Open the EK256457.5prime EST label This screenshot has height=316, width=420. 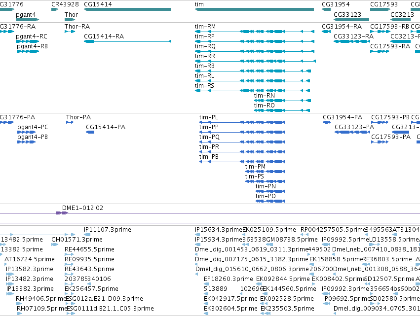click(x=91, y=289)
